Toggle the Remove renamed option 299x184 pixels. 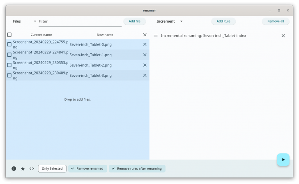click(87, 168)
